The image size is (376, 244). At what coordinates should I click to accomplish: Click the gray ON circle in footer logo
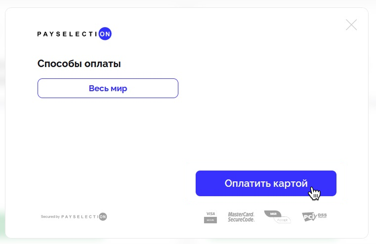(x=103, y=217)
